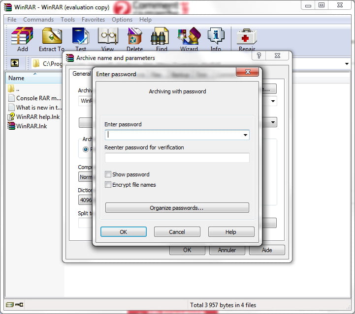Expand the address bar path dropdown
Viewport: 355px width, 314px height.
coord(347,64)
